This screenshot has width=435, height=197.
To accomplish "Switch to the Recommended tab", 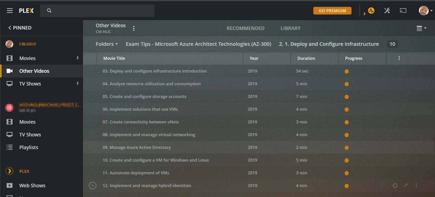I will (245, 28).
